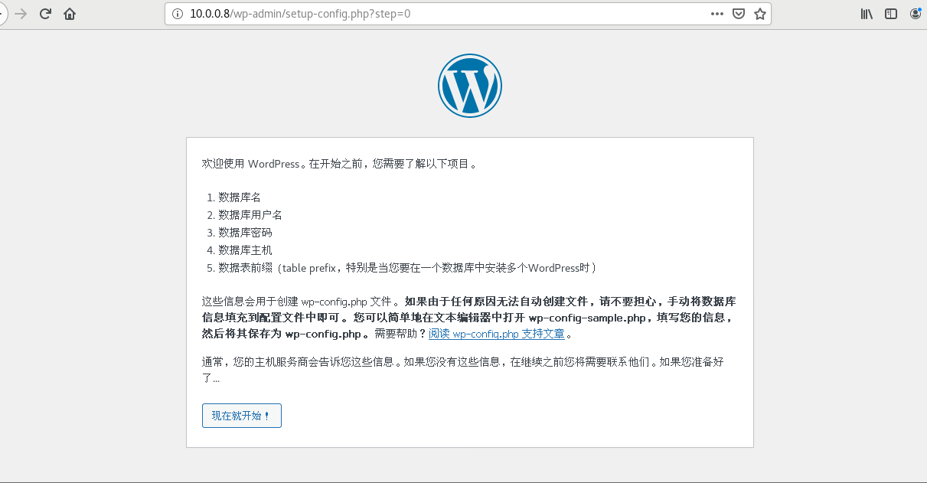The width and height of the screenshot is (927, 483).
Task: Click the 现在就开始！ button
Action: click(242, 416)
